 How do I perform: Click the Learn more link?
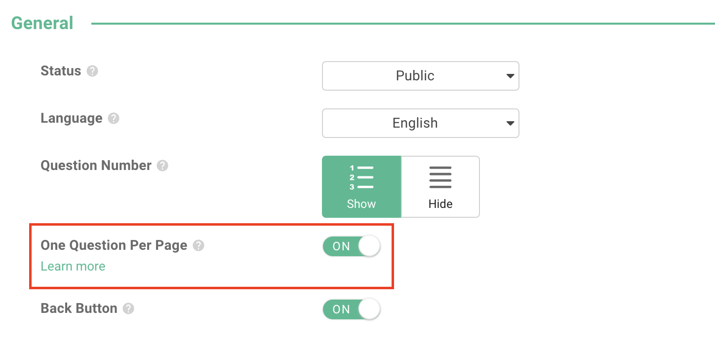point(73,266)
